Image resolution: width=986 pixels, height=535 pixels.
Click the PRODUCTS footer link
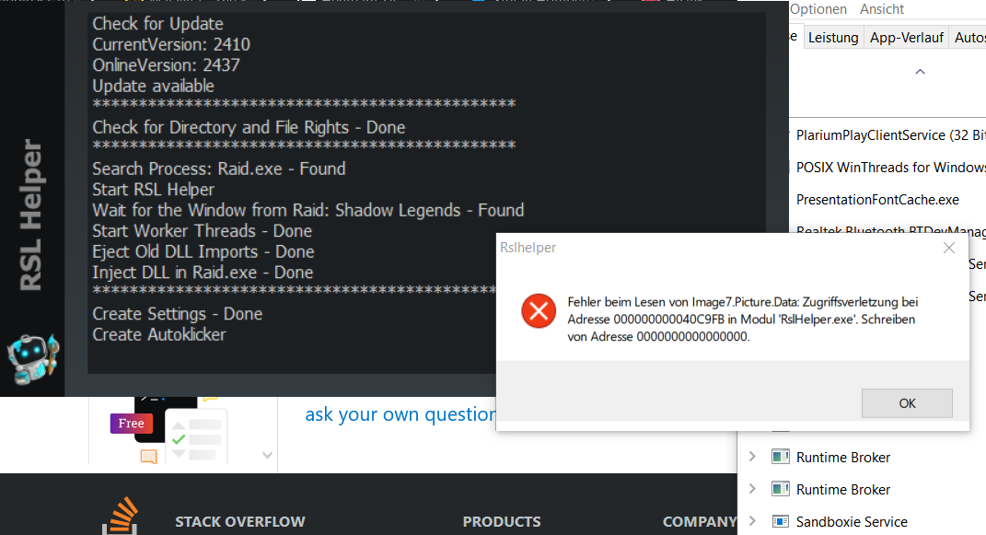pos(502,521)
